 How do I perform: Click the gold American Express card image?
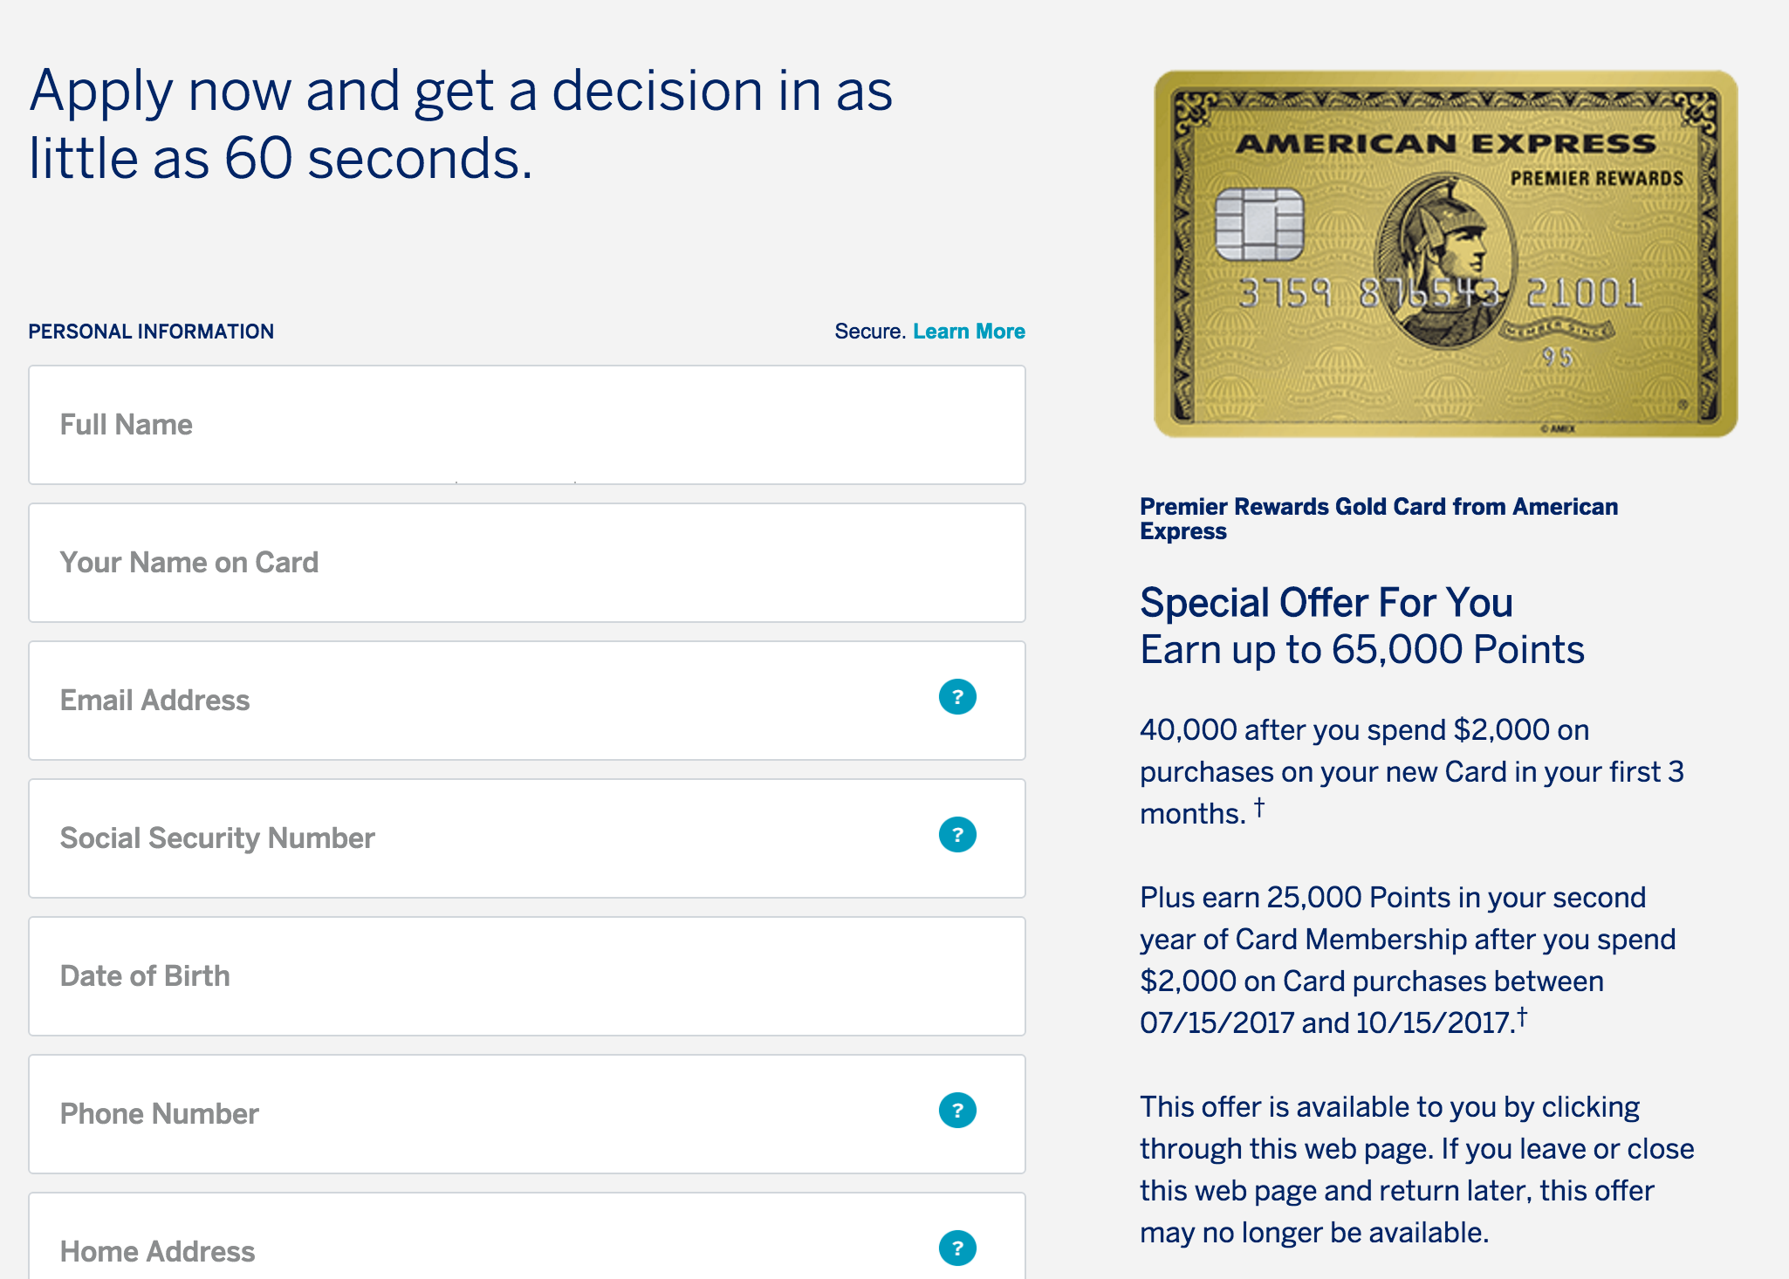coord(1446,254)
